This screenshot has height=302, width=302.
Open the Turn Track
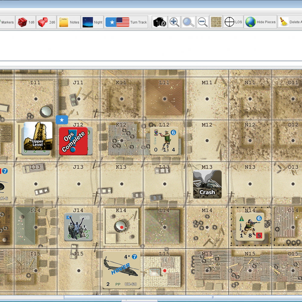click(126, 22)
